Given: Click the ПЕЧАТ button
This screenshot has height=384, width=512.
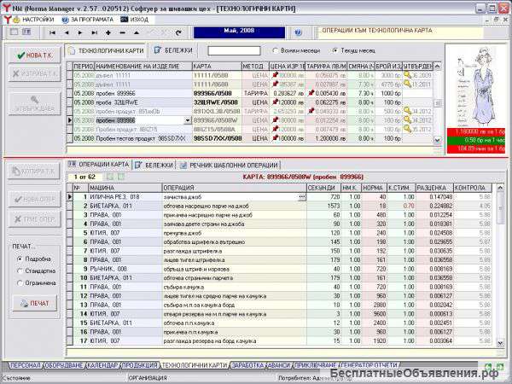Looking at the screenshot, I should tap(35, 303).
